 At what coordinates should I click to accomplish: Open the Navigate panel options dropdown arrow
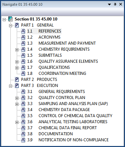(x=109, y=4)
